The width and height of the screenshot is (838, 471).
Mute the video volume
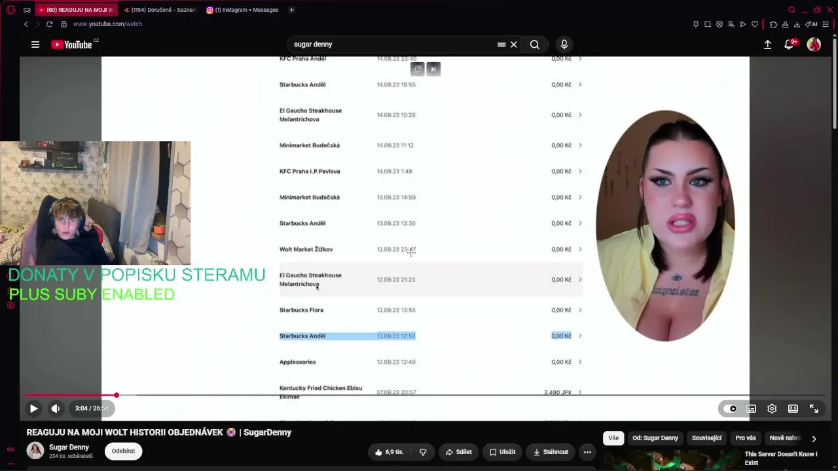(x=56, y=408)
